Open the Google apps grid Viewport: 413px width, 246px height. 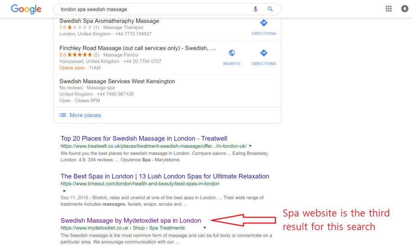pyautogui.click(x=388, y=9)
